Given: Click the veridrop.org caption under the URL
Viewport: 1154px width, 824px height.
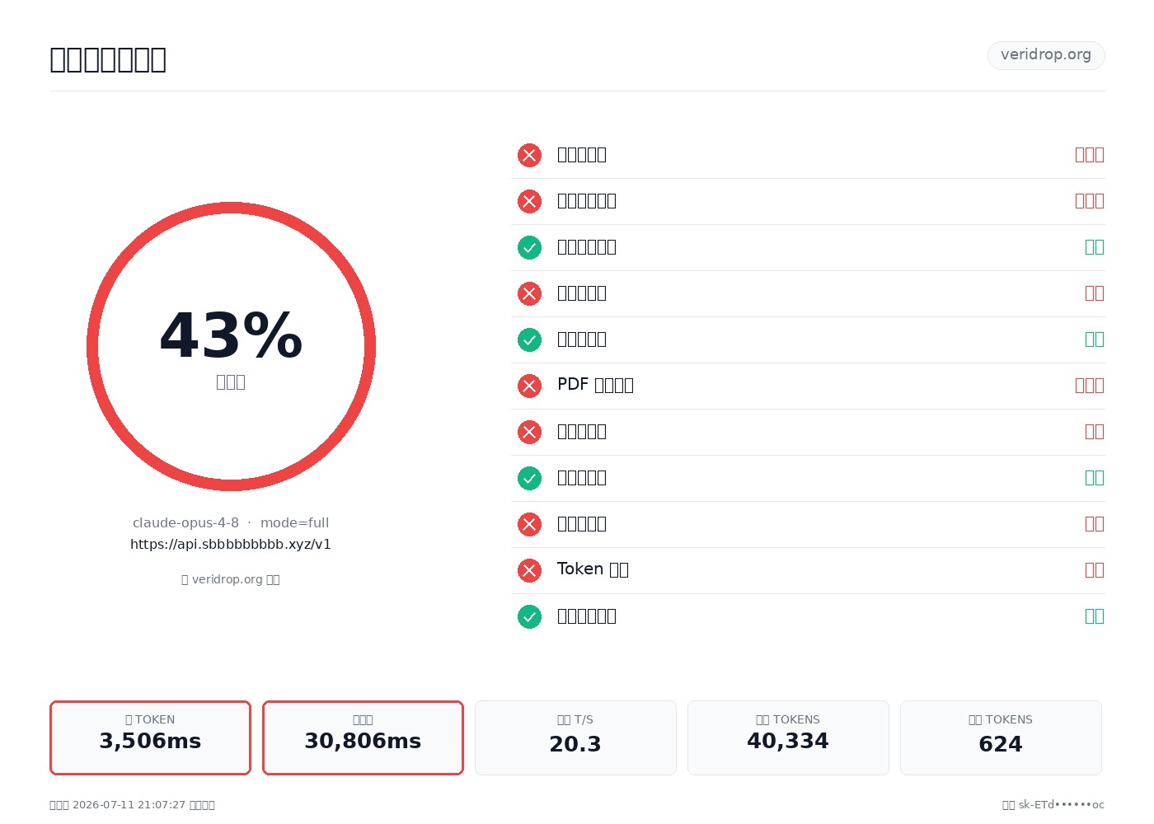Looking at the screenshot, I should point(231,579).
